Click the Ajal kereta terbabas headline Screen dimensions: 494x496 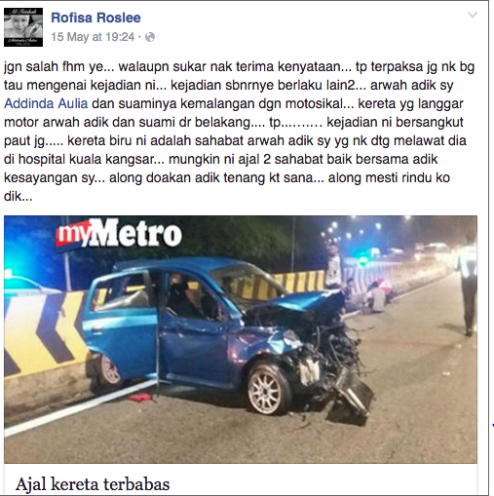[93, 484]
